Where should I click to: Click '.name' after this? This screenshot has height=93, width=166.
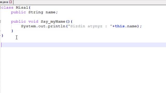(x=131, y=26)
